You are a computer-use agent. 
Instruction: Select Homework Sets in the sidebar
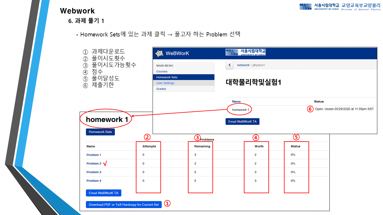[x=167, y=77]
